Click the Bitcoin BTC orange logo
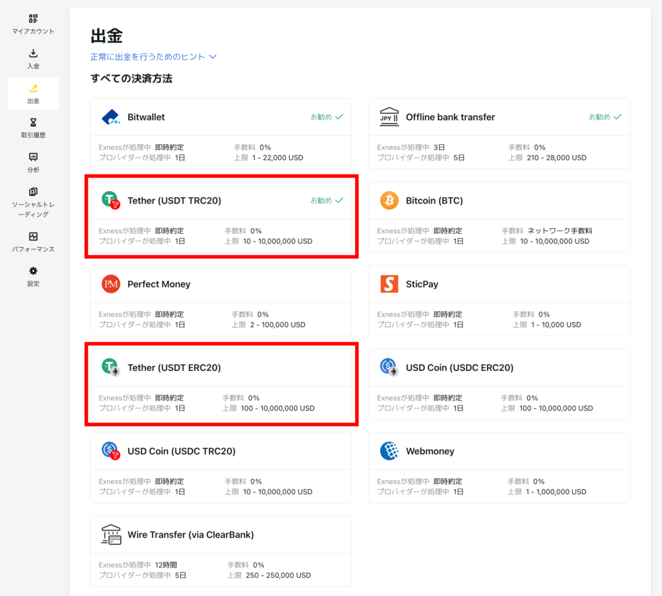 tap(389, 200)
